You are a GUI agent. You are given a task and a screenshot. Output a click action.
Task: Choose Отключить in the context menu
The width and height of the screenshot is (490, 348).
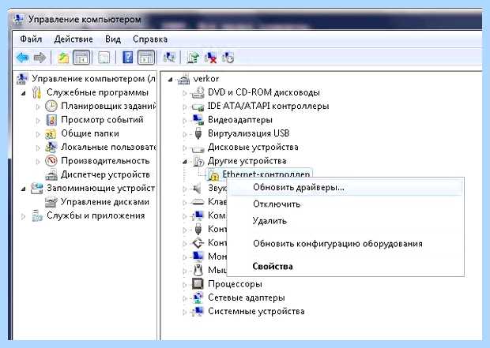(x=345, y=204)
